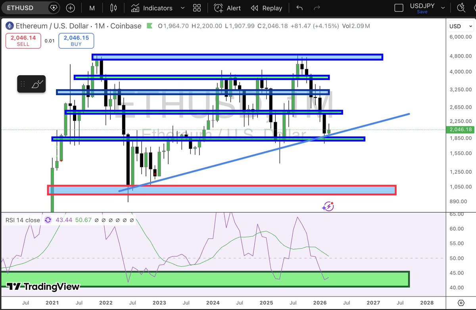
Task: Select the red-bordered support zone rectangle
Action: tap(222, 190)
